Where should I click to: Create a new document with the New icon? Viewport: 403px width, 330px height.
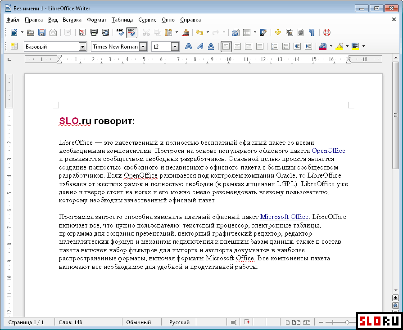[x=14, y=32]
